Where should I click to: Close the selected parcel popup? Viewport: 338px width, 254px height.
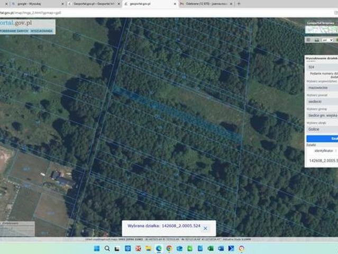[x=205, y=229]
